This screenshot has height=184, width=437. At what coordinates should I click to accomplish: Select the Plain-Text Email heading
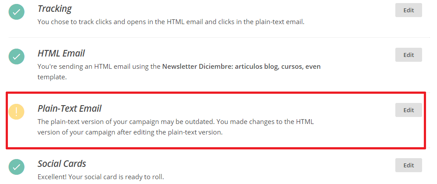tap(69, 109)
